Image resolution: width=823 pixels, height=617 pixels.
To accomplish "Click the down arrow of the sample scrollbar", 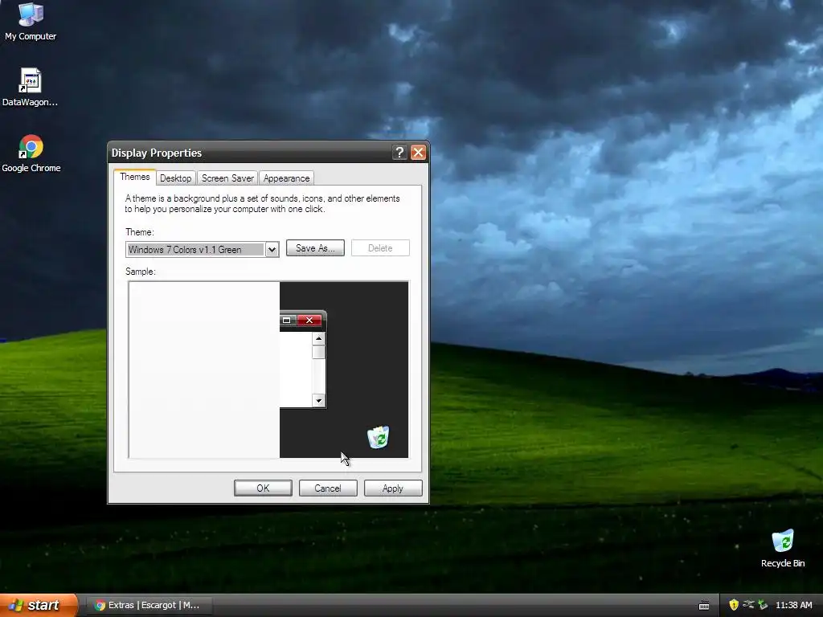I will click(x=318, y=401).
